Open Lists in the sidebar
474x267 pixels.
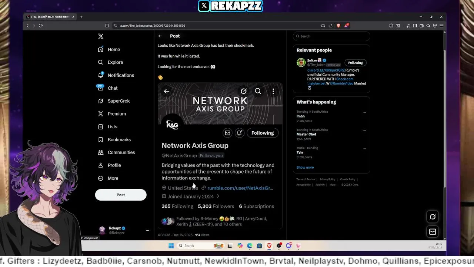coord(107,127)
